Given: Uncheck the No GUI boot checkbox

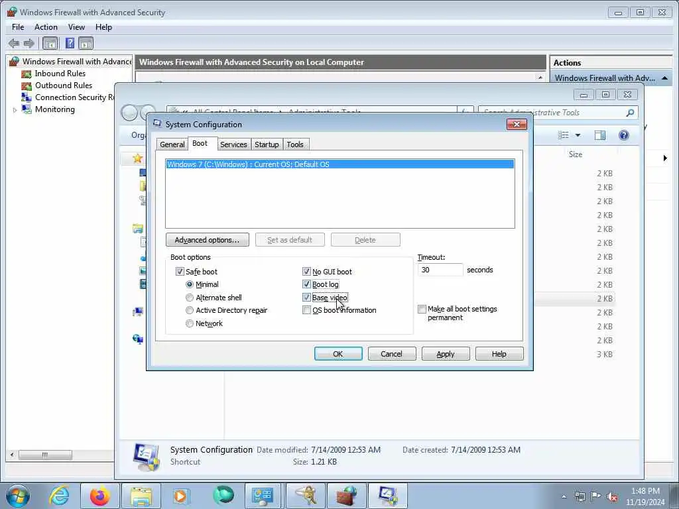Looking at the screenshot, I should click(x=306, y=271).
